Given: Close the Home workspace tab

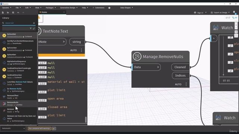Looking at the screenshot, I should 64,12.
